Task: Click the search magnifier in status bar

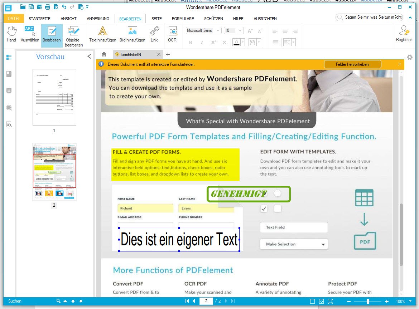Action: pos(58,301)
